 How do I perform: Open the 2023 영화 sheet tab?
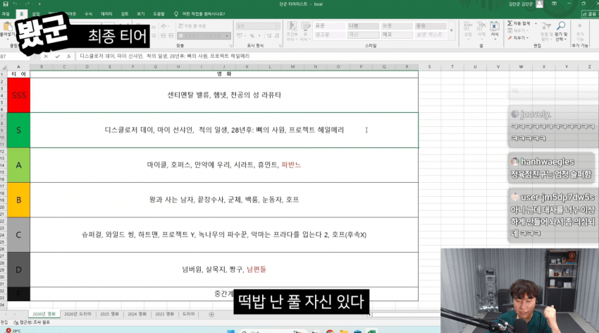pos(164,314)
